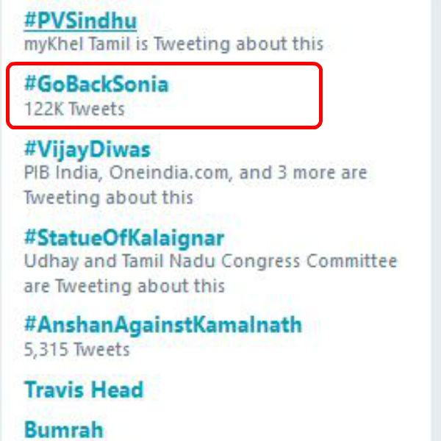441x441 pixels.
Task: Click 'are Tweeting about this' under #StatueOfKalaignar
Action: 124,284
